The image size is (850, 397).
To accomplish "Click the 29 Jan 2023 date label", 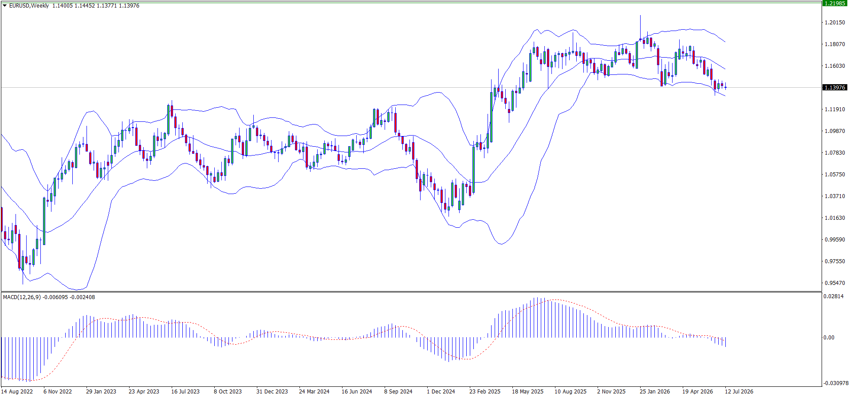I will 101,392.
